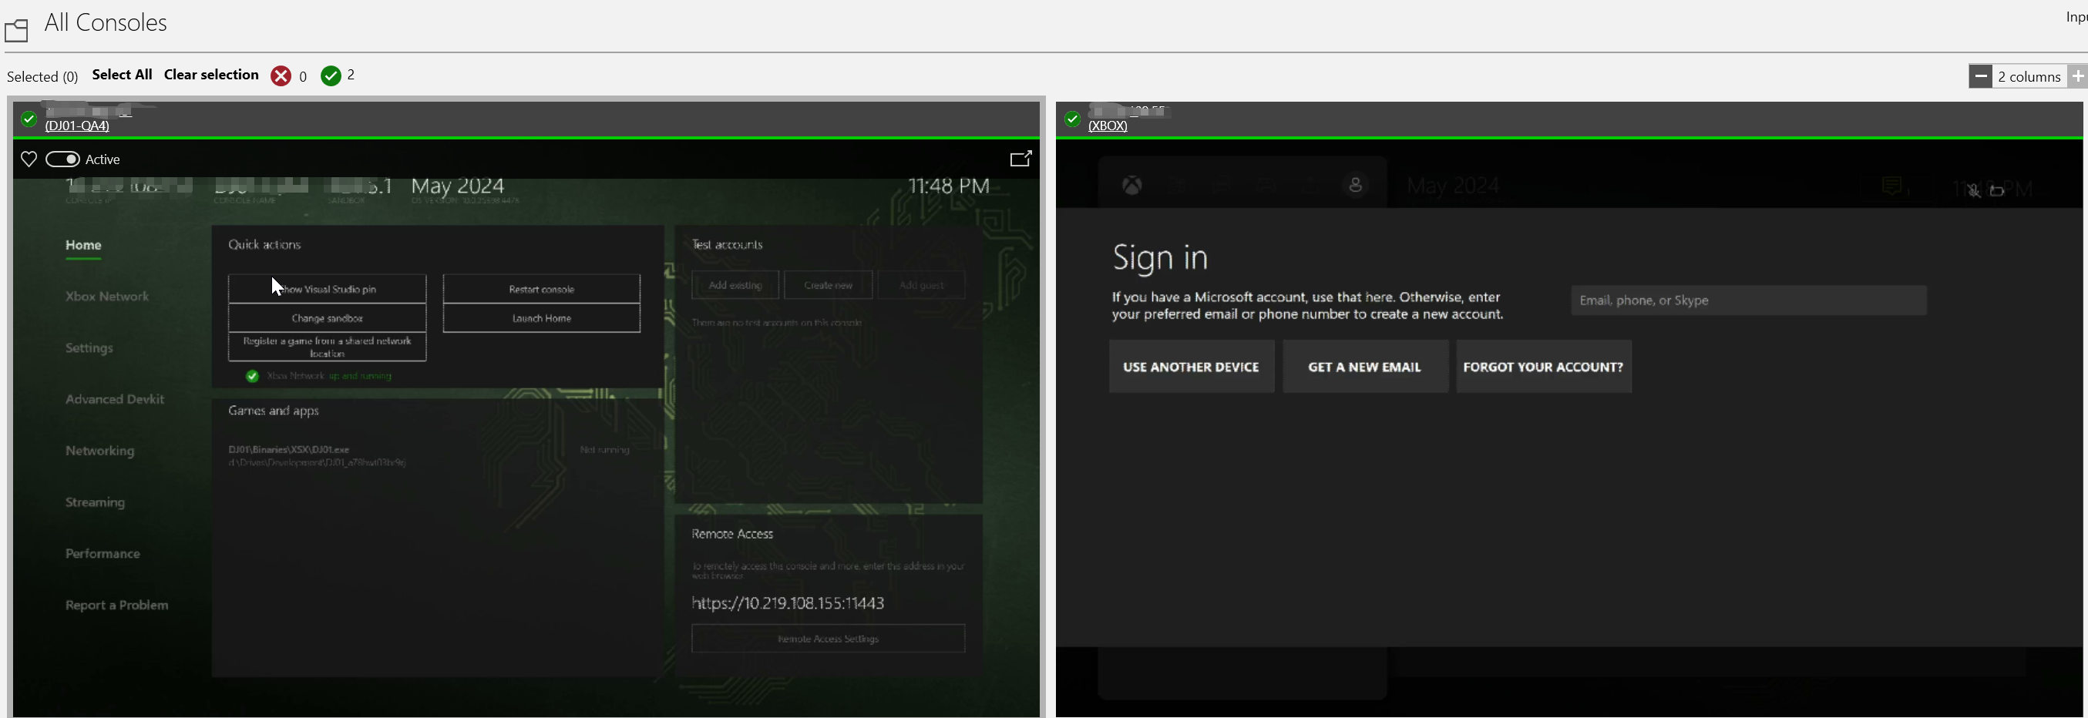Click the Launch Home button
Image resolution: width=2088 pixels, height=718 pixels.
click(541, 318)
